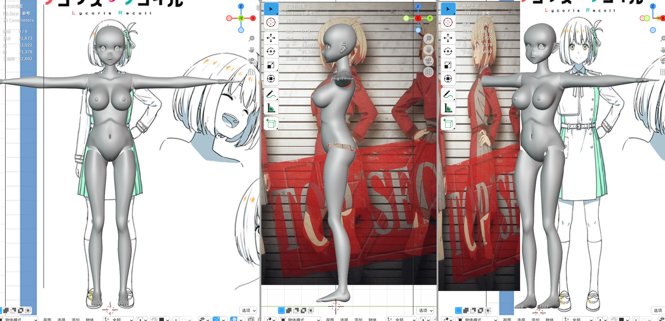This screenshot has height=321, width=665.
Task: Select the Move tool in the middle viewport
Action: pyautogui.click(x=271, y=38)
